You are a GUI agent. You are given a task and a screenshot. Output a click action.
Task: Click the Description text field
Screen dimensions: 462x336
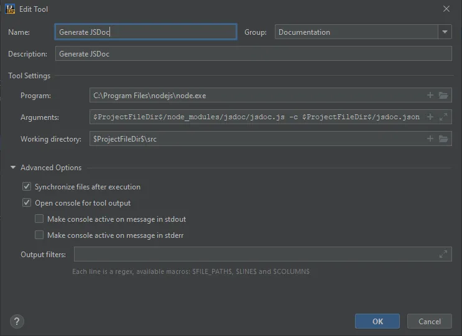[253, 54]
